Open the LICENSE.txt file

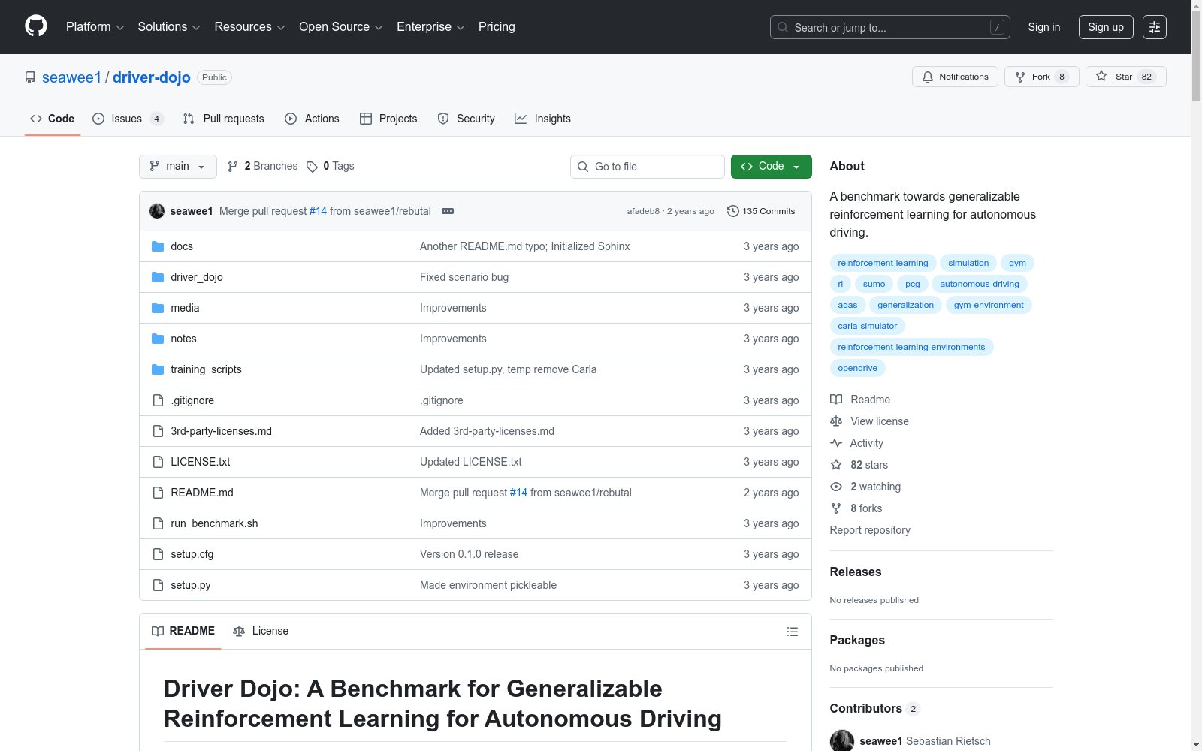[x=201, y=462]
